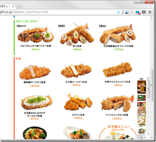Click the 1,026 Kcal value

pos(117,118)
